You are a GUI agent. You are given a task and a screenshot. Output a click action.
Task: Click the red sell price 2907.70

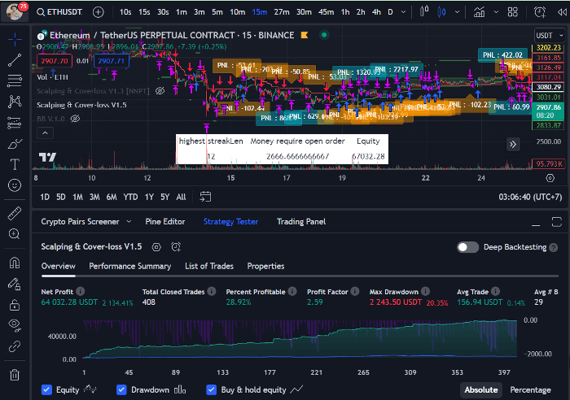pyautogui.click(x=55, y=61)
